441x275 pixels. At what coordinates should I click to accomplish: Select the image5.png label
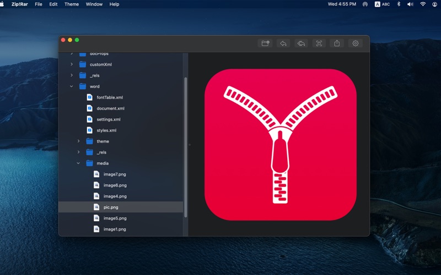click(115, 218)
